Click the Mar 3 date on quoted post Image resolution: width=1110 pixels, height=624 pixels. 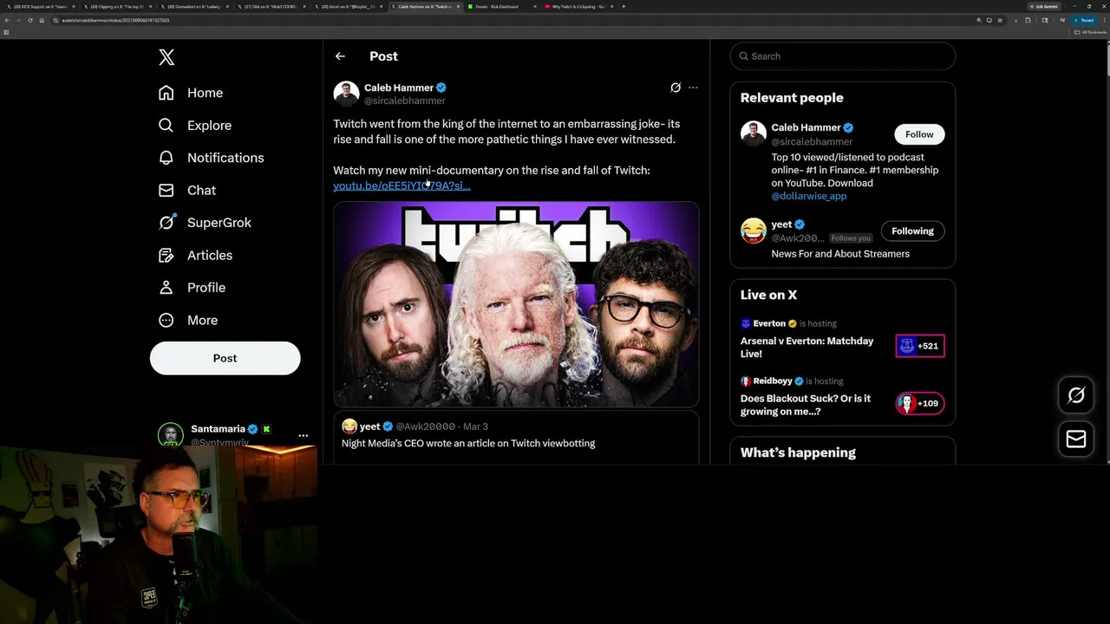(x=475, y=426)
